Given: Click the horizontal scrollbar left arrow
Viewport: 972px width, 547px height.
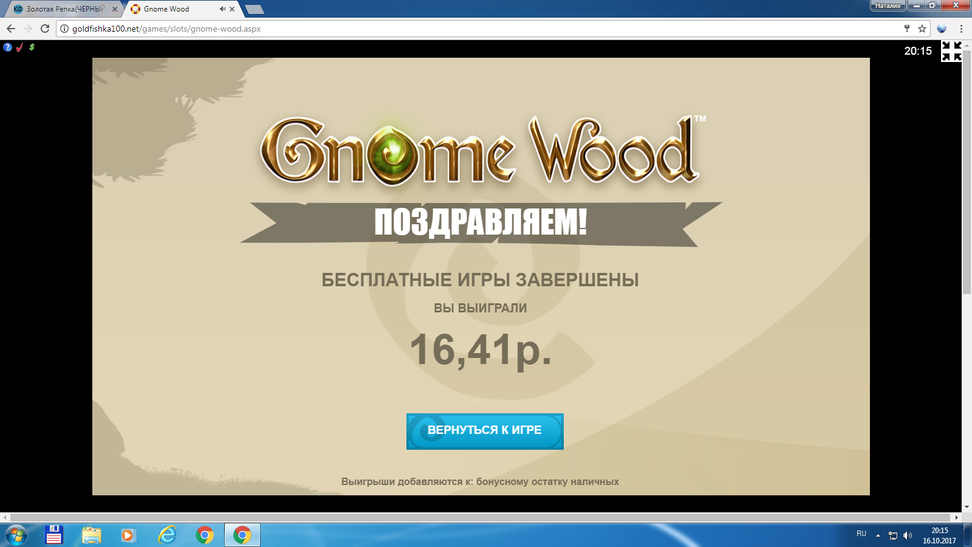Looking at the screenshot, I should pyautogui.click(x=5, y=517).
